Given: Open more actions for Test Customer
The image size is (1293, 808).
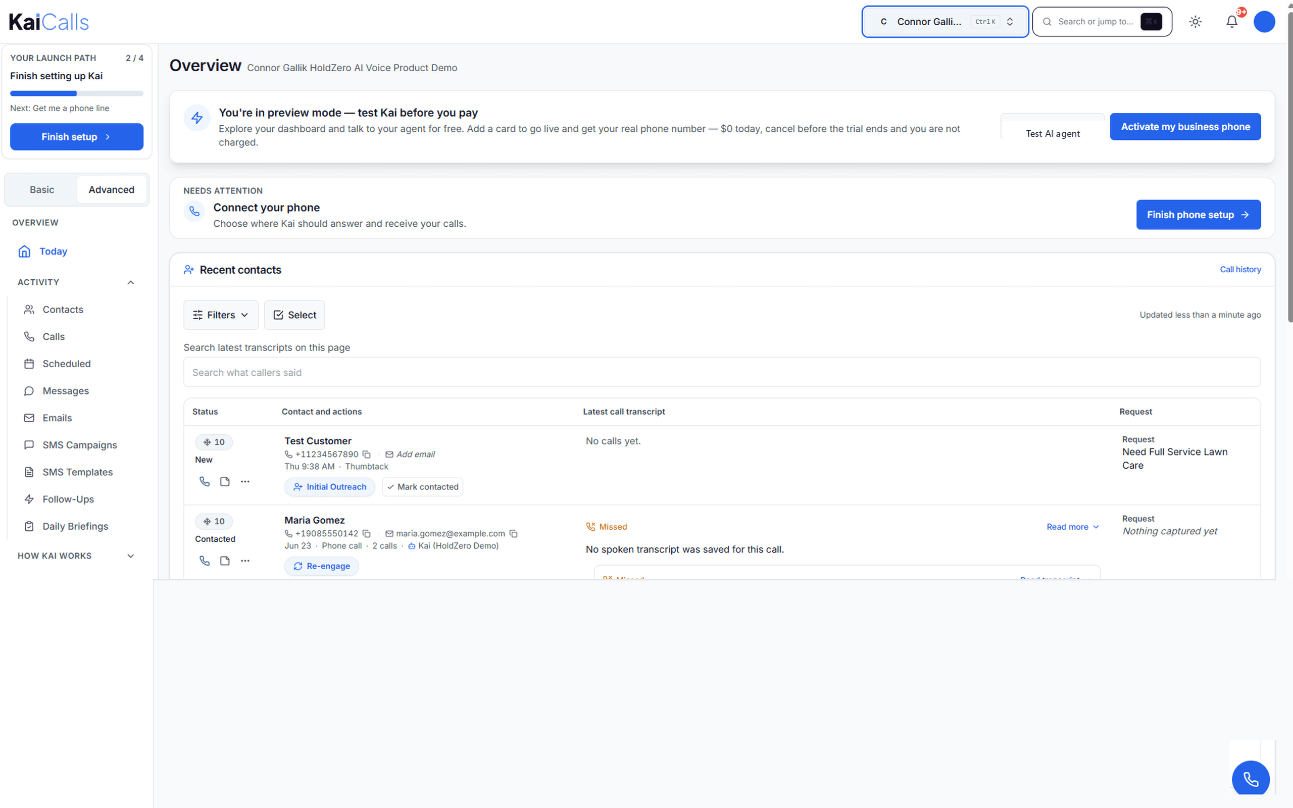Looking at the screenshot, I should 245,481.
